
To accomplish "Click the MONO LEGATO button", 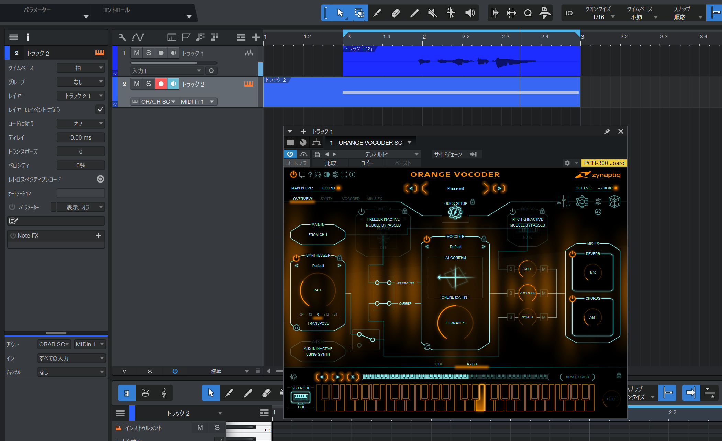I will pyautogui.click(x=577, y=377).
